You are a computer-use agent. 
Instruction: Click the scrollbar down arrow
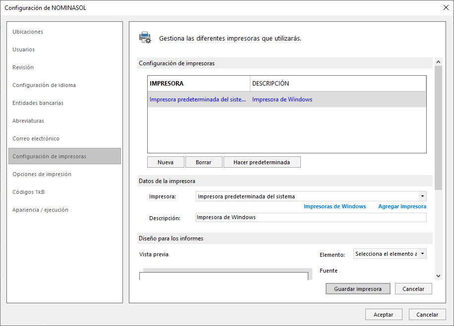pyautogui.click(x=438, y=276)
